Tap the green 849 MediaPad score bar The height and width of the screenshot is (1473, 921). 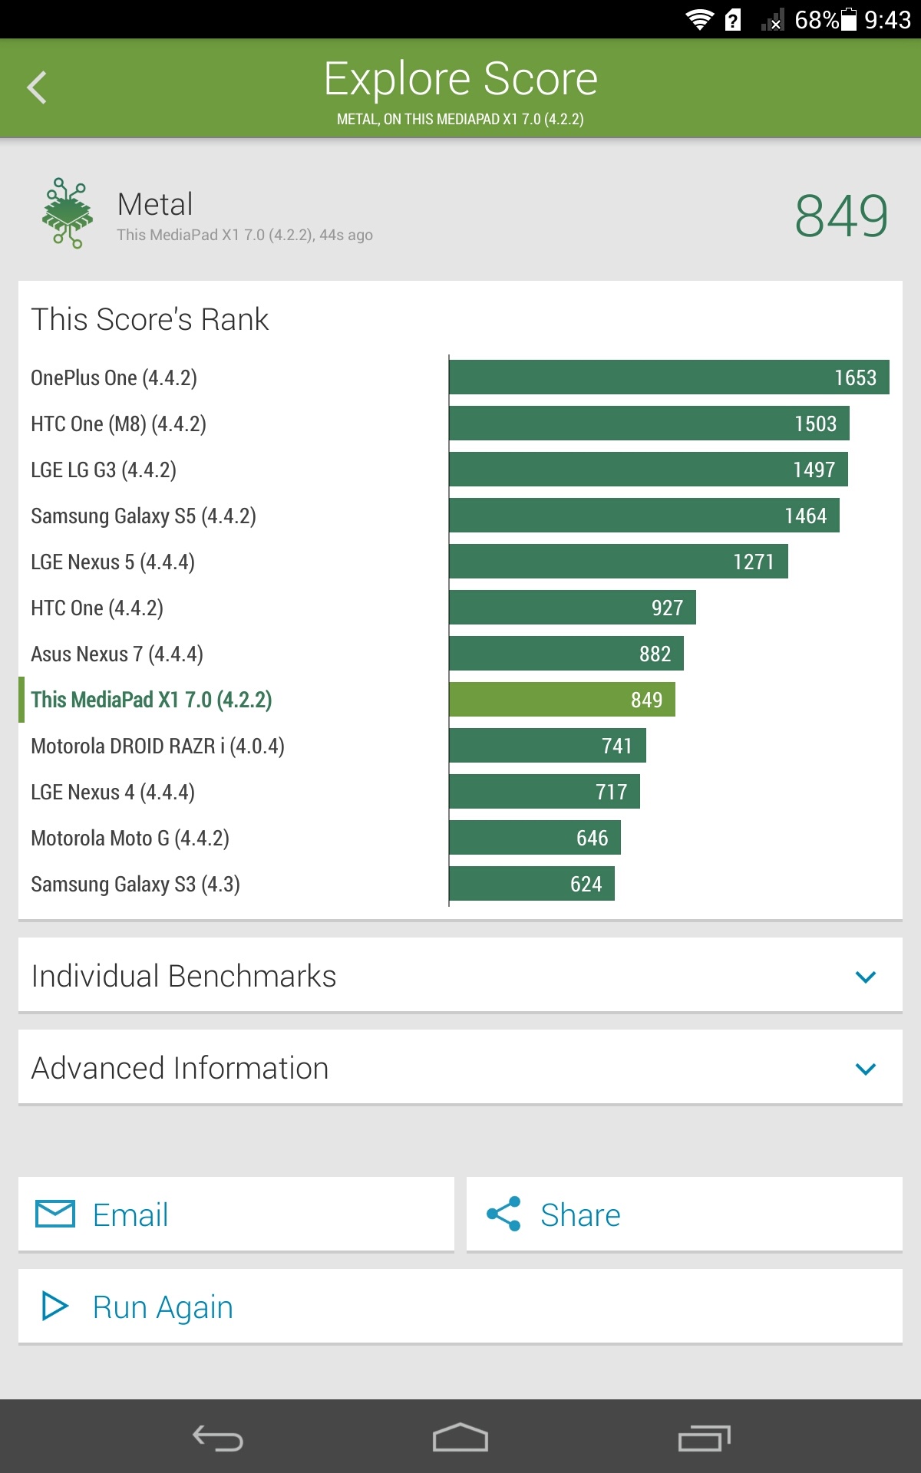click(x=562, y=700)
